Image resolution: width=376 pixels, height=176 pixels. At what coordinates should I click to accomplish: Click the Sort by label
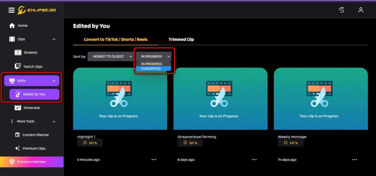click(x=80, y=57)
